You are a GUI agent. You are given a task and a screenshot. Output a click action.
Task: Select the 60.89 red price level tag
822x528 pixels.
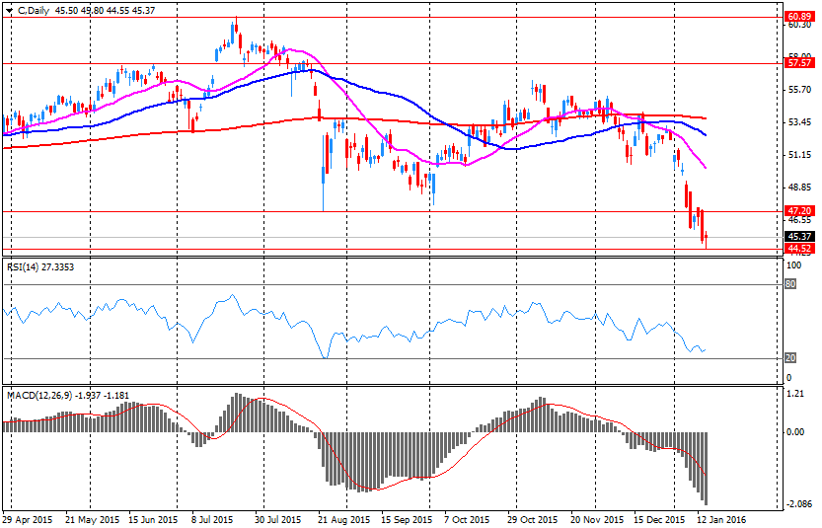click(x=798, y=17)
